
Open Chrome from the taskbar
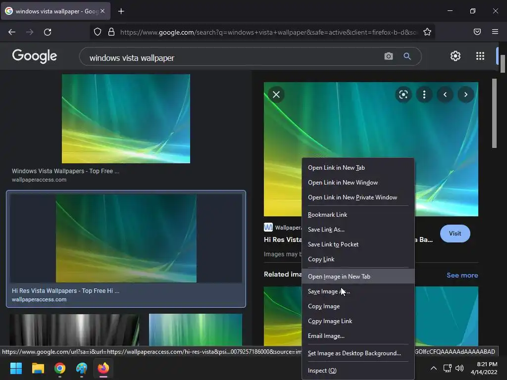(x=60, y=368)
